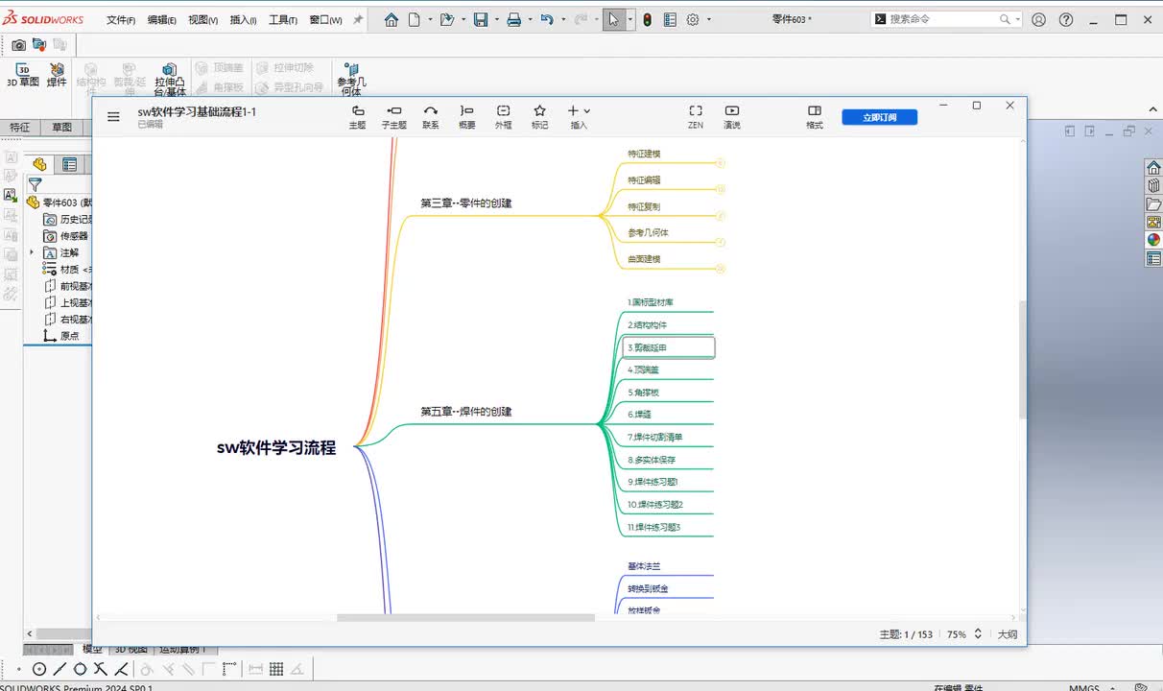
Task: Enter ZEN mode
Action: [696, 117]
